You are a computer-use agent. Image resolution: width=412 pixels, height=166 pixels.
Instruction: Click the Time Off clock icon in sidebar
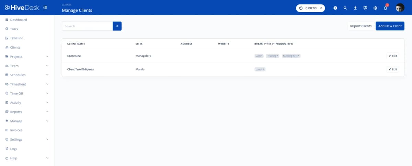(7, 93)
